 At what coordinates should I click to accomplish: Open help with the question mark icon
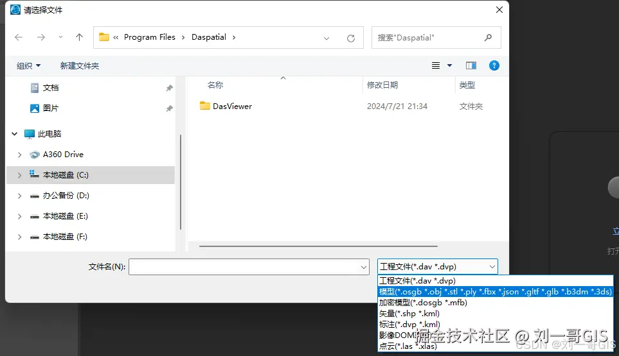click(494, 65)
